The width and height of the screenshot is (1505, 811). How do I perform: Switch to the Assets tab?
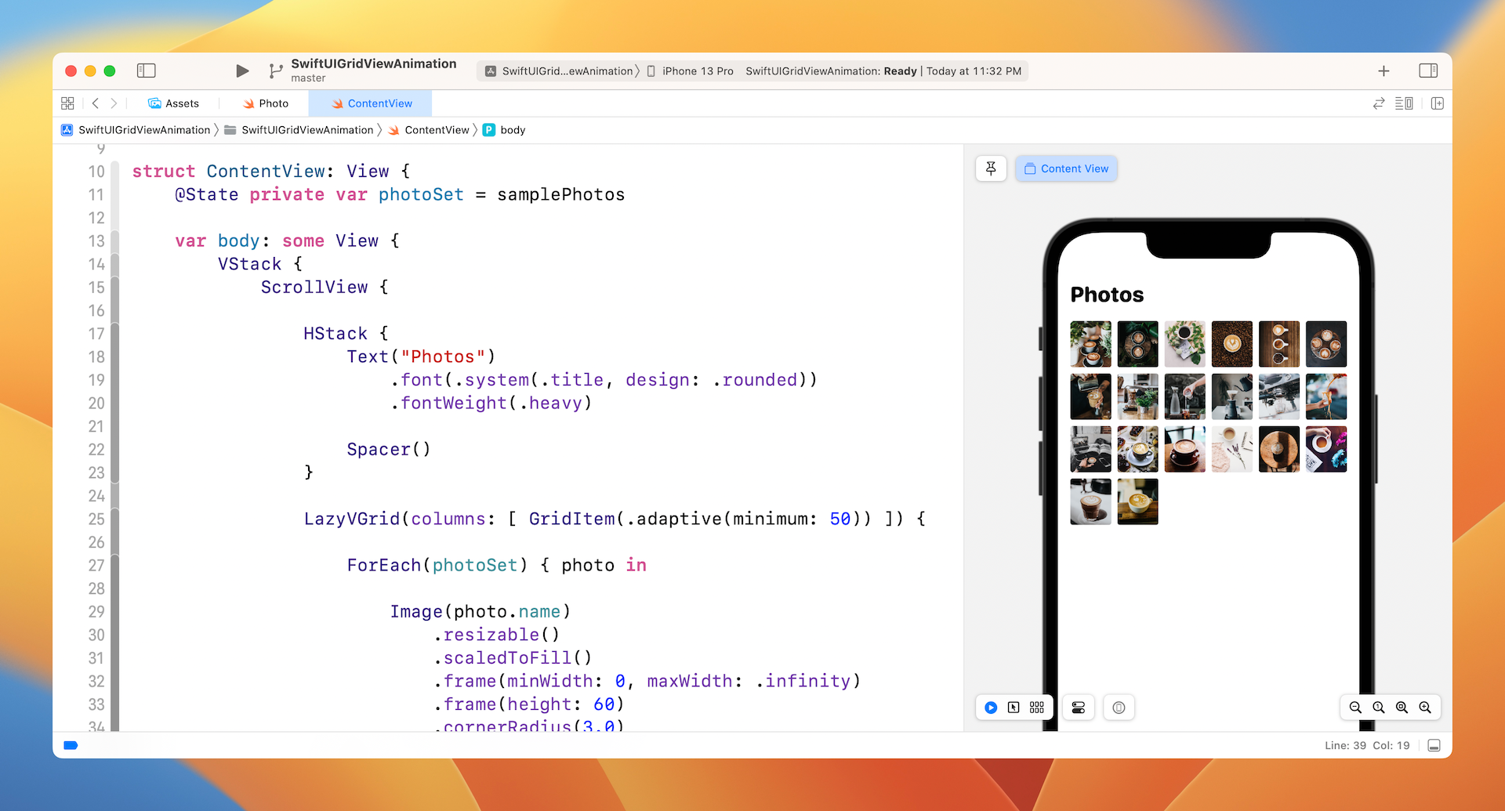(174, 103)
